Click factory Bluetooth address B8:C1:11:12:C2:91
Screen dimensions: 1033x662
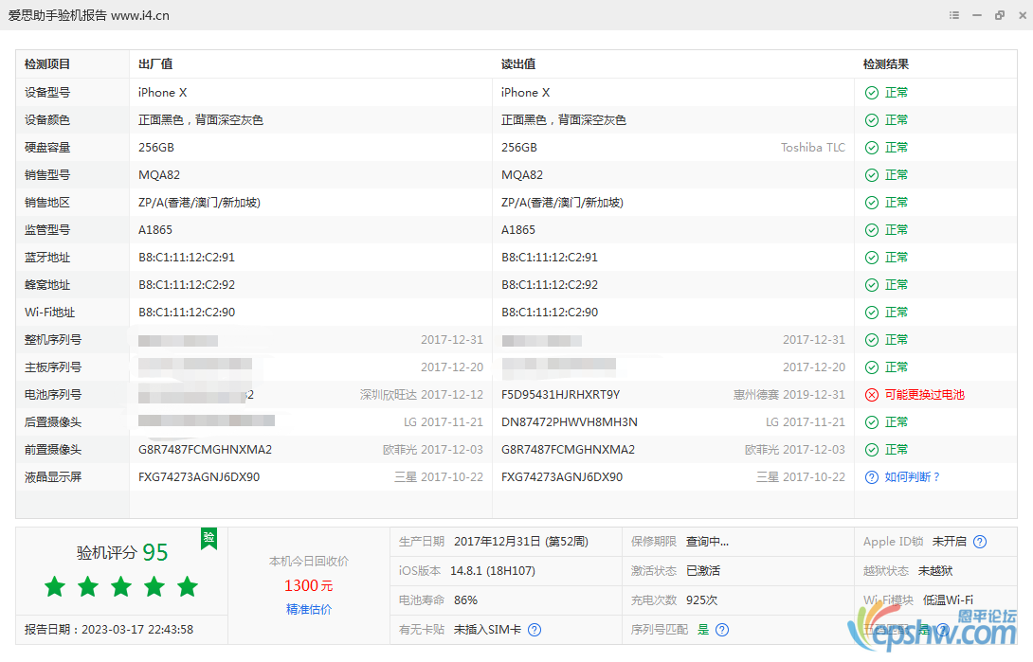click(x=187, y=258)
